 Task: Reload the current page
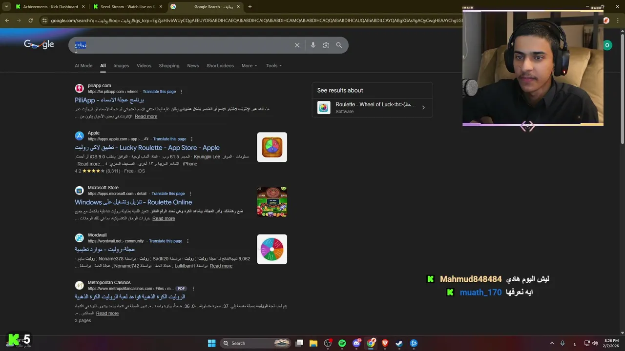click(x=30, y=20)
